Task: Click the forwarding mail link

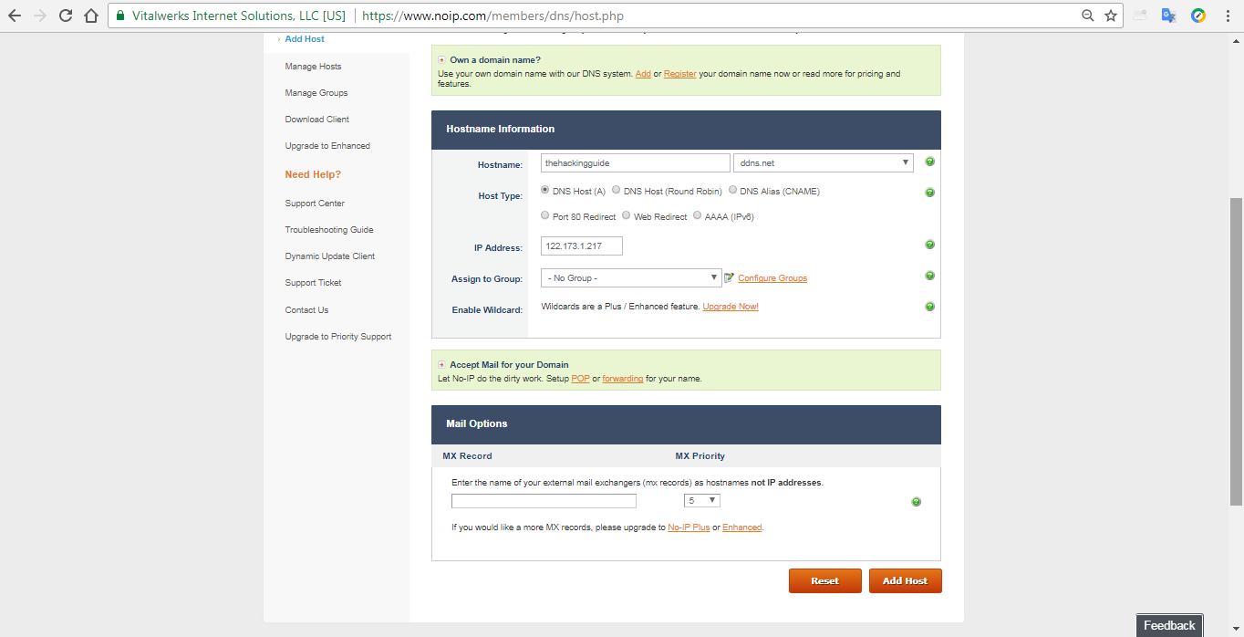Action: pyautogui.click(x=623, y=379)
